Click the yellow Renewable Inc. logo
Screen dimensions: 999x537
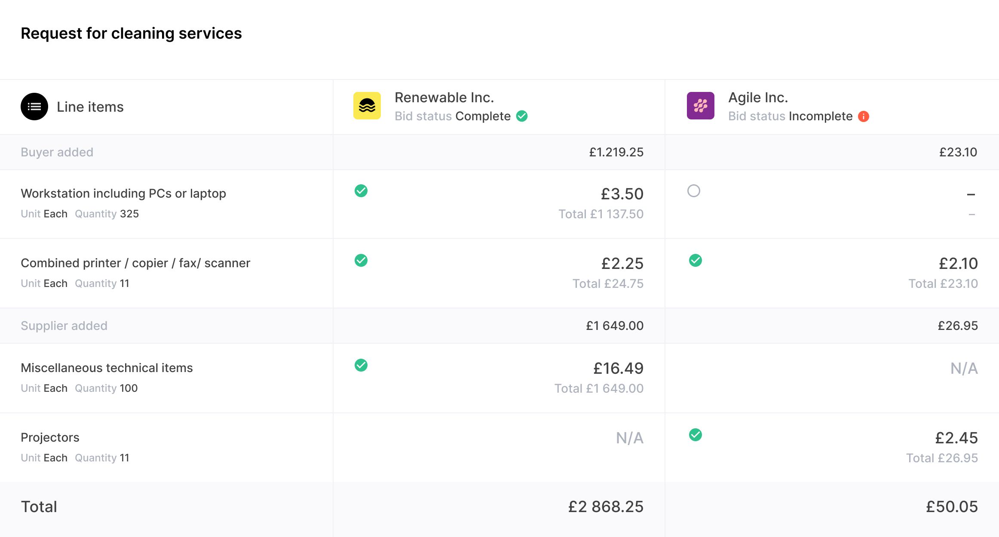(367, 106)
